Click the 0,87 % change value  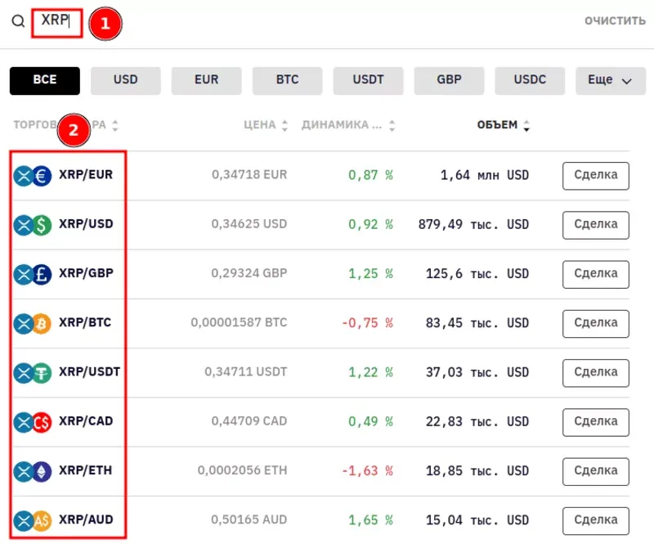371,175
